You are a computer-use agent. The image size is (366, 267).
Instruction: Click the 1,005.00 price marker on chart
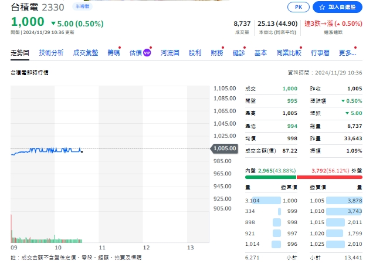[224, 148]
